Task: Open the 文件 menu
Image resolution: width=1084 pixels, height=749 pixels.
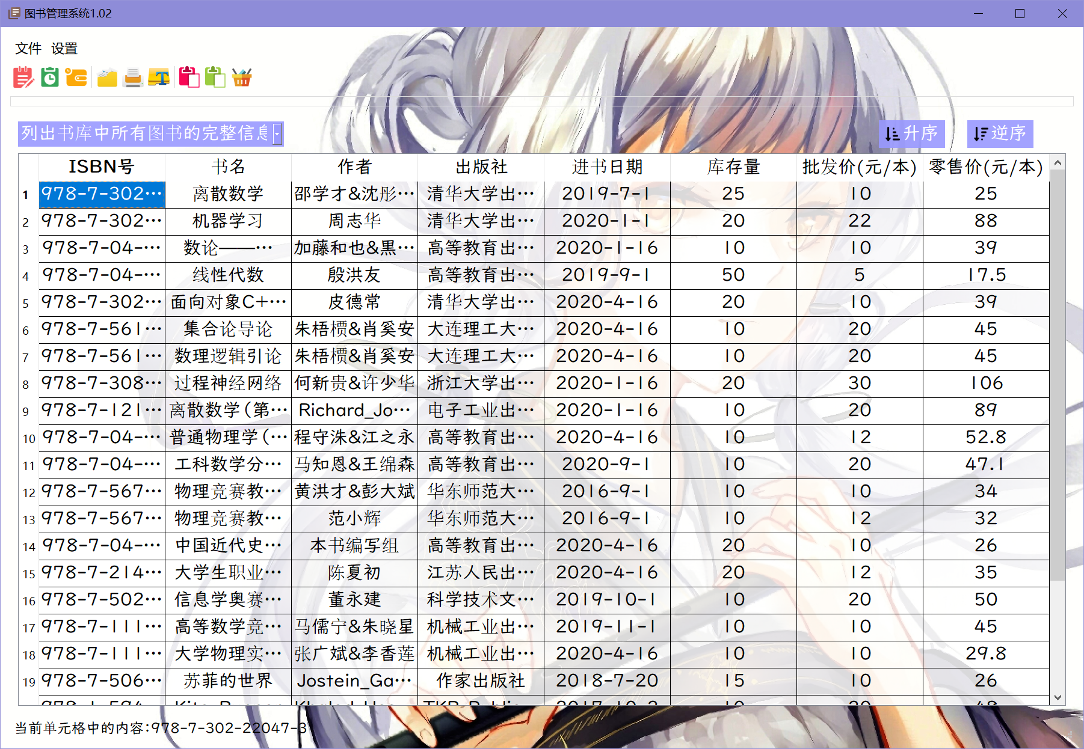Action: tap(28, 47)
